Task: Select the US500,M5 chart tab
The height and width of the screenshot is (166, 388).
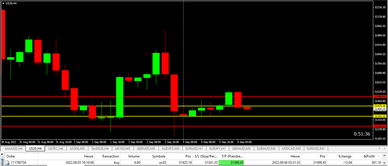Action: (x=77, y=148)
